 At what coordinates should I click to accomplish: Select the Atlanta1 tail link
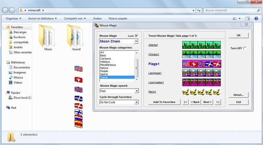click(x=153, y=45)
